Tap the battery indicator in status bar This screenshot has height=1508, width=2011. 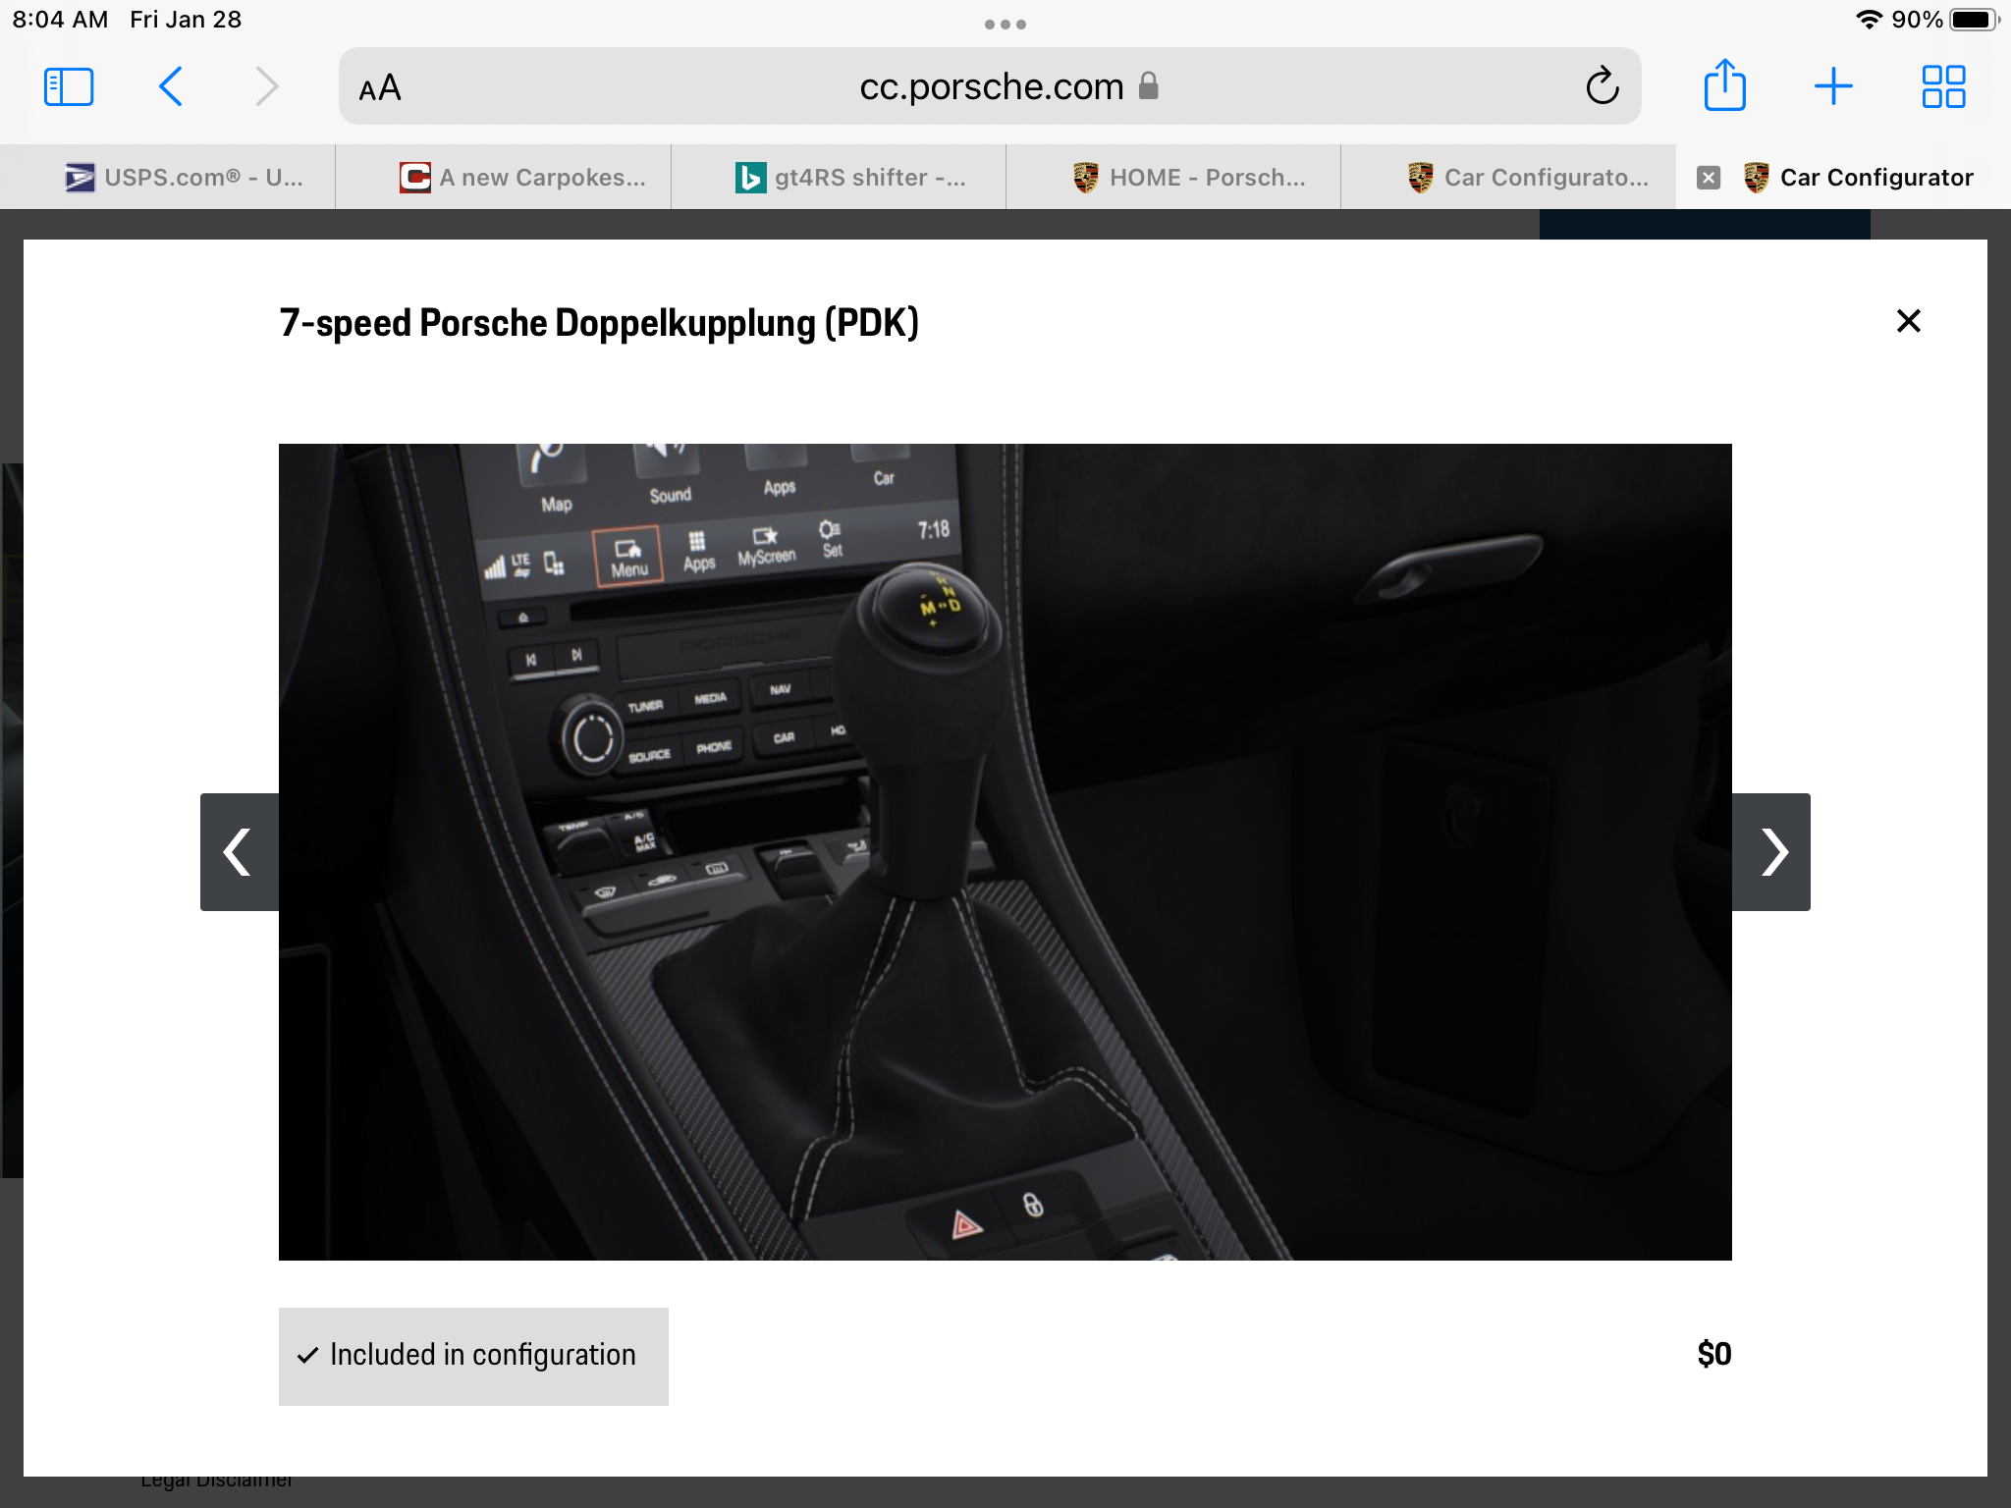(x=1974, y=20)
